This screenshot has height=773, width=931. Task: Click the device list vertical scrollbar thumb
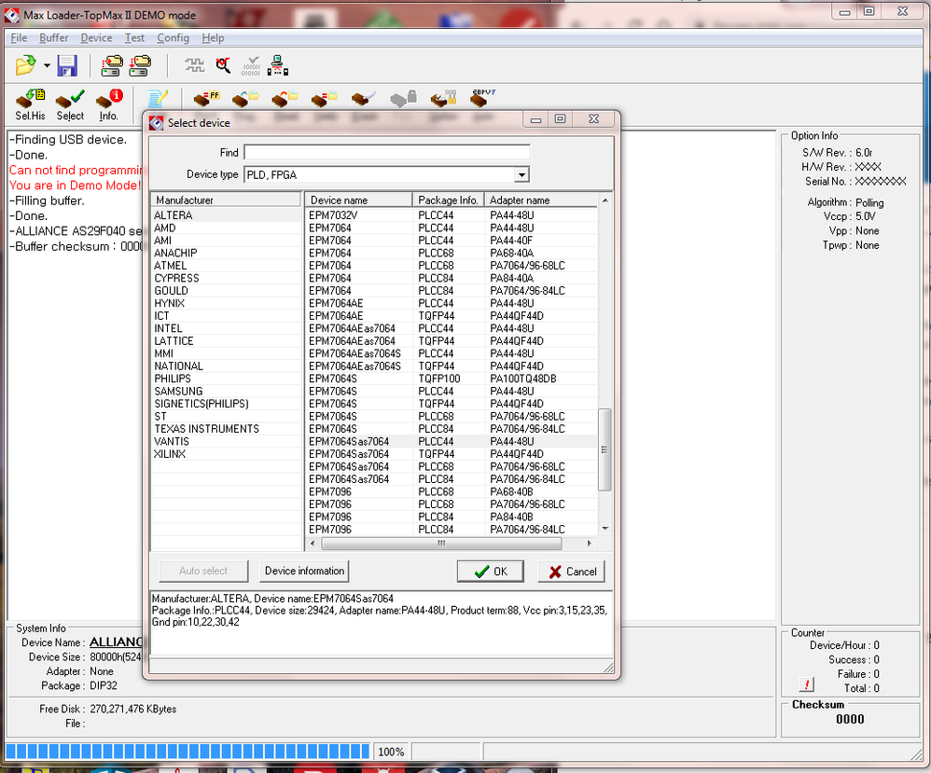[x=604, y=448]
